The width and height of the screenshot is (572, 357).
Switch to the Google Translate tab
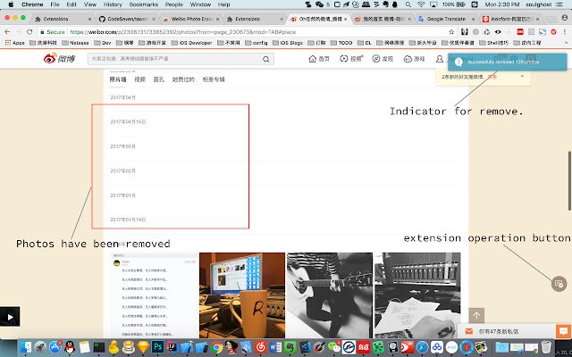click(446, 19)
